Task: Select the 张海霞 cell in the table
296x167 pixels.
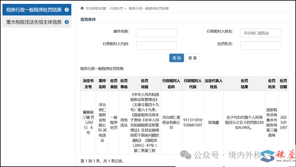Action: click(x=213, y=123)
